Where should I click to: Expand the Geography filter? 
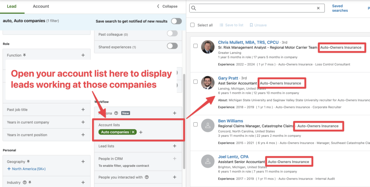click(x=83, y=161)
